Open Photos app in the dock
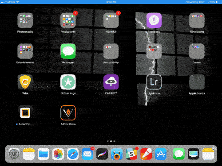This screenshot has height=166, width=222. pos(58,154)
